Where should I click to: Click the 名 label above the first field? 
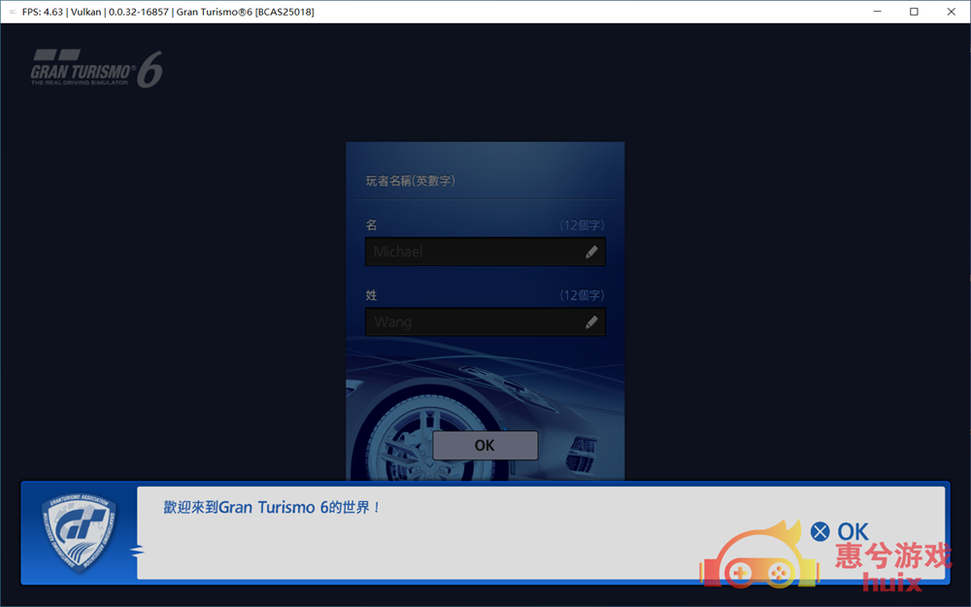pos(371,225)
